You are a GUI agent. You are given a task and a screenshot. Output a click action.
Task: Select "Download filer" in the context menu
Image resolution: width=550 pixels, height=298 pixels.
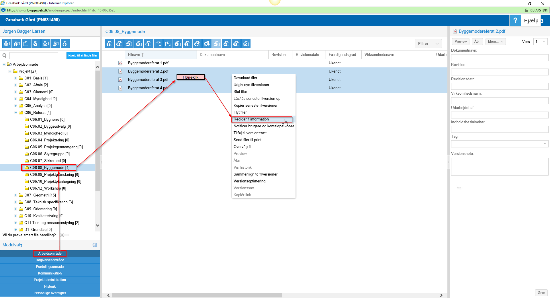point(245,78)
